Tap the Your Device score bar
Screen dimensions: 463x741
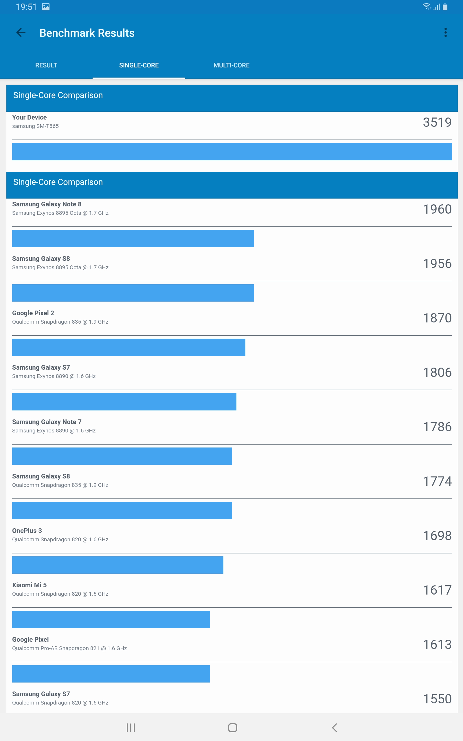pyautogui.click(x=232, y=152)
